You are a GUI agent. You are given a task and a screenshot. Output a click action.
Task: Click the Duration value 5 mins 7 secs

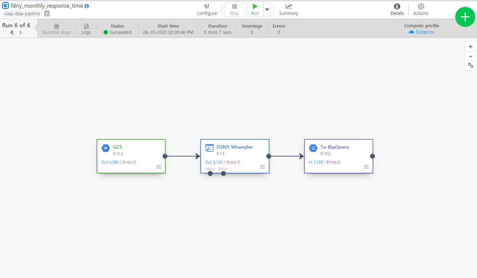(x=218, y=32)
